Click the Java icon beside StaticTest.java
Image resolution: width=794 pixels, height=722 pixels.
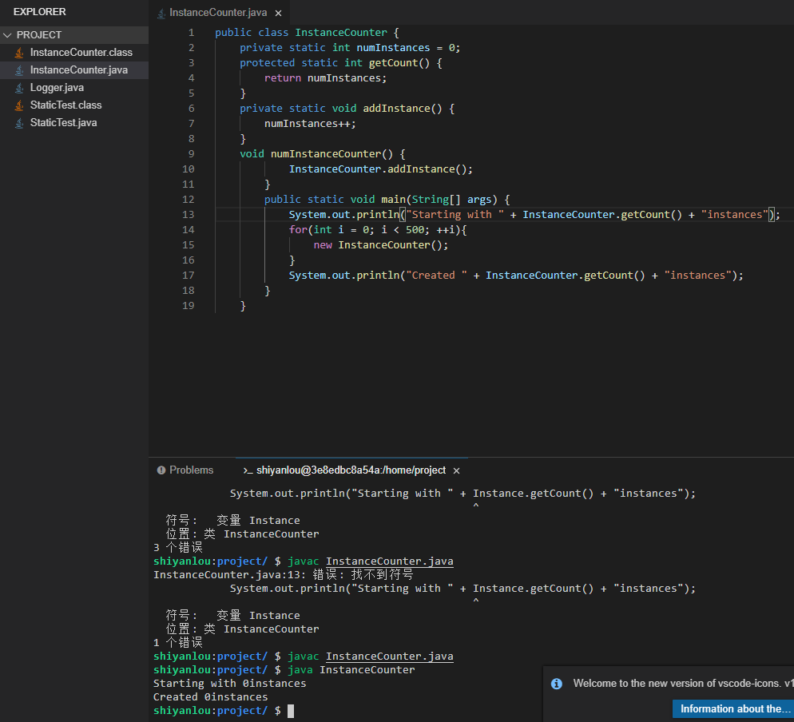click(x=19, y=123)
